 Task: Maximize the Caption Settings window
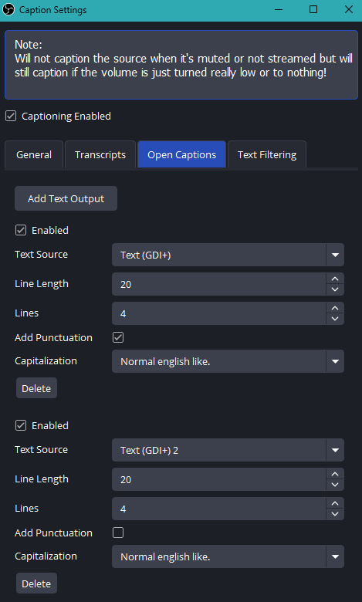[313, 9]
